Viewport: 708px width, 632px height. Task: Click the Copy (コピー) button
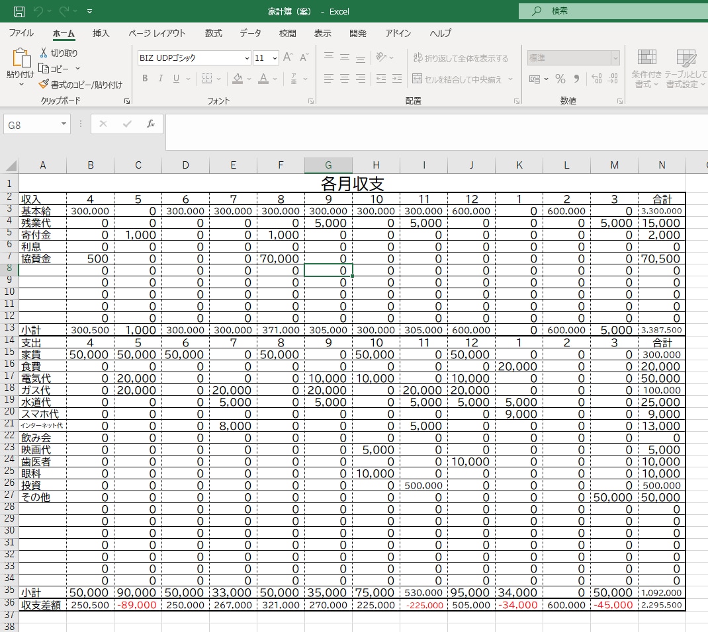click(x=54, y=69)
